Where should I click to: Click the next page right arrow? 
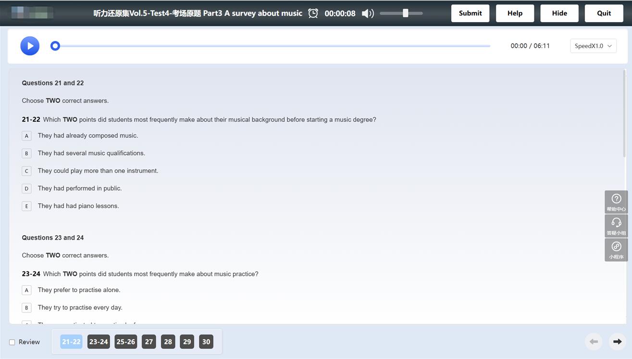[618, 342]
